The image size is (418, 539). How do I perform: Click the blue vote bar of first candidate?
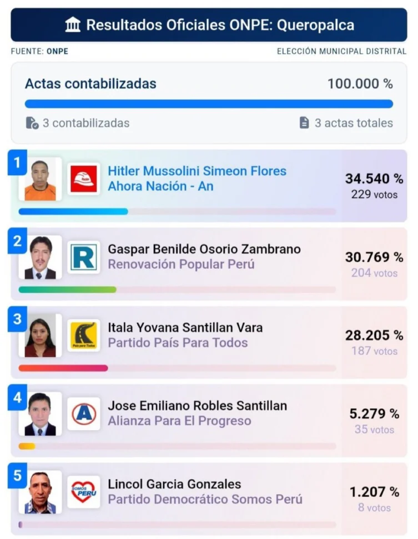point(73,211)
